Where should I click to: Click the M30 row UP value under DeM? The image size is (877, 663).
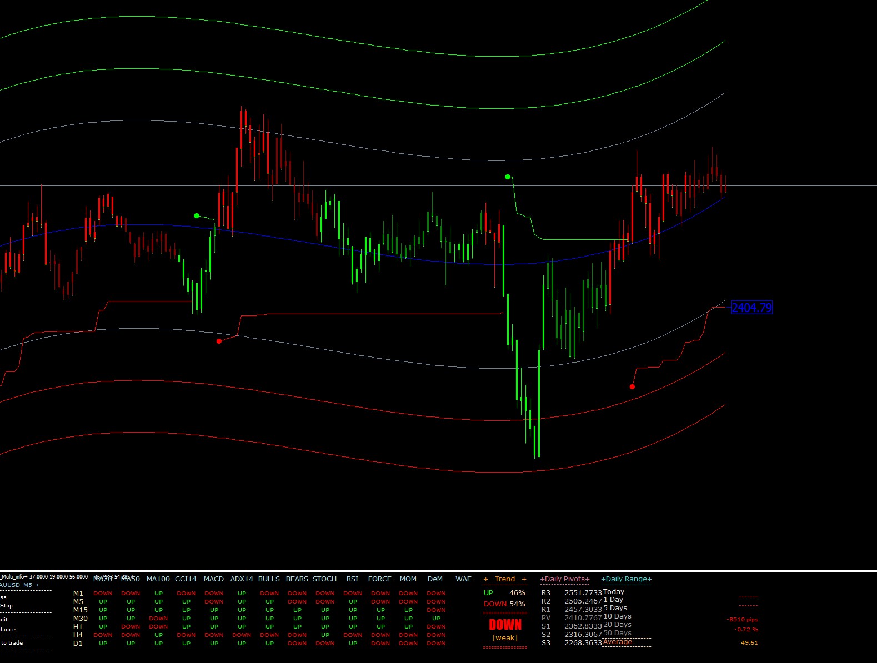pyautogui.click(x=436, y=619)
